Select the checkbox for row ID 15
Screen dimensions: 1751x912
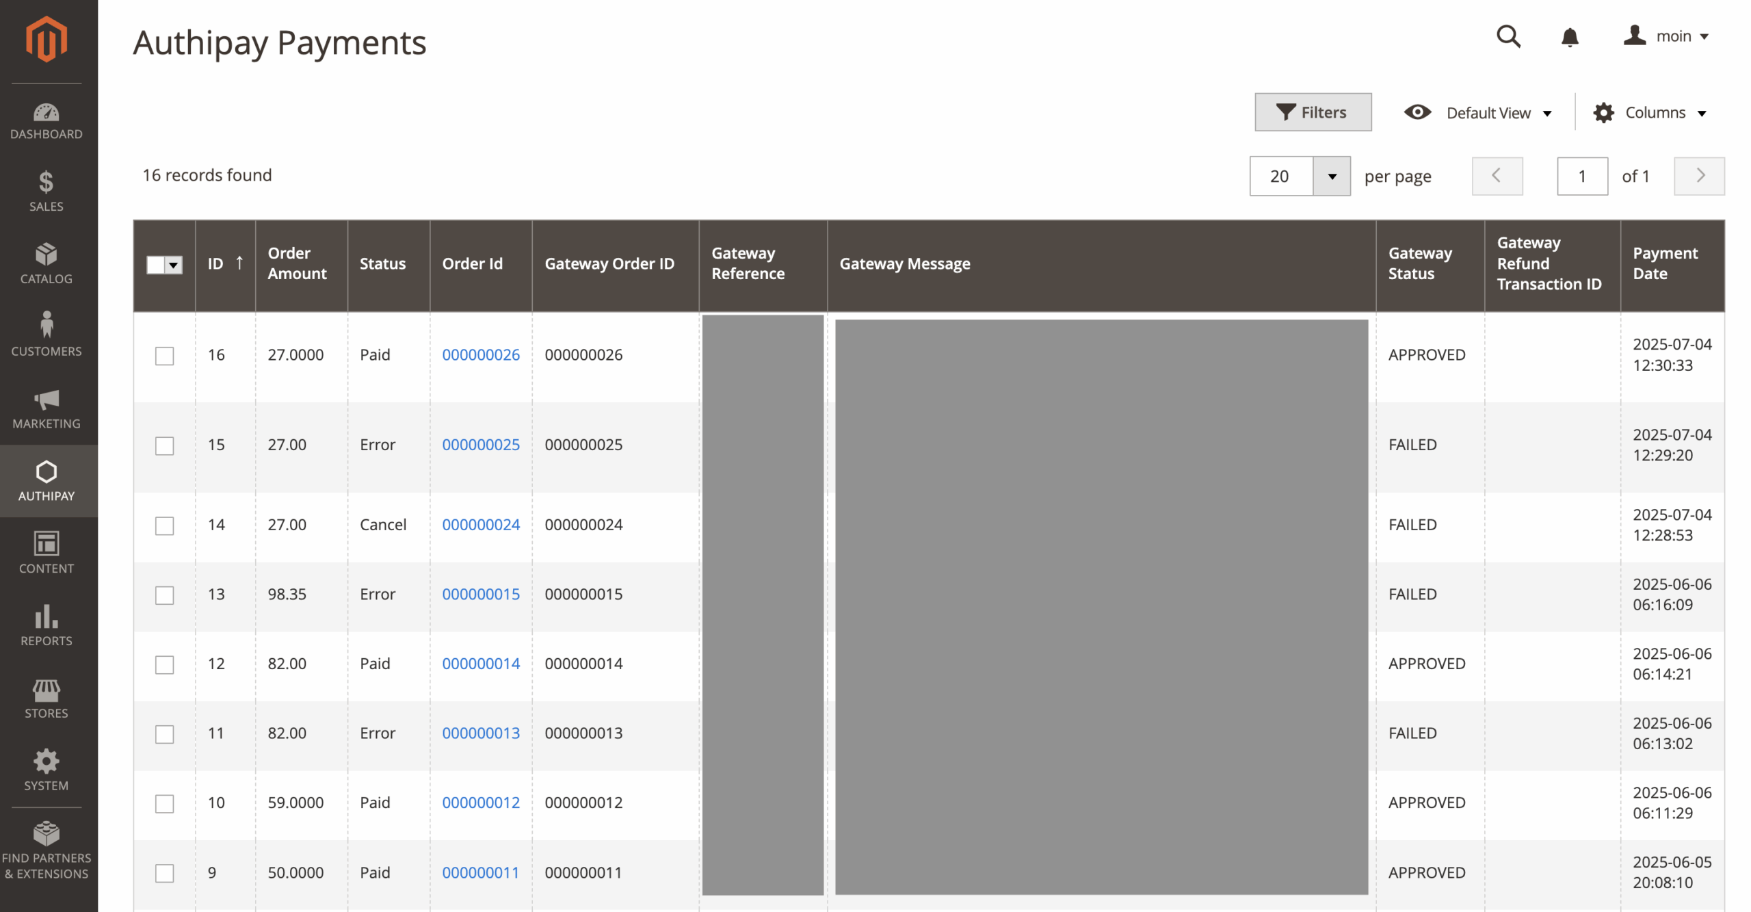click(x=164, y=446)
